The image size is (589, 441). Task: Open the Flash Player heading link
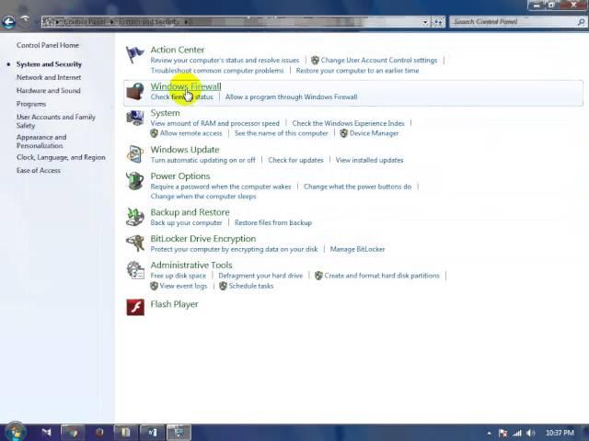coord(174,304)
